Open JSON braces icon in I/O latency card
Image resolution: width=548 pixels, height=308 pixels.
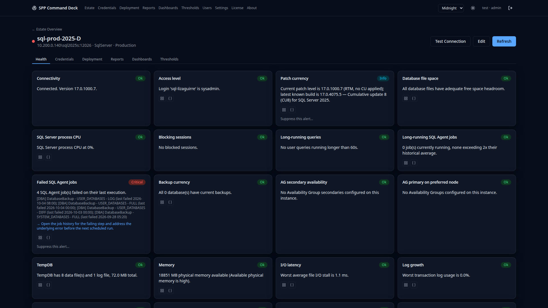tap(292, 285)
